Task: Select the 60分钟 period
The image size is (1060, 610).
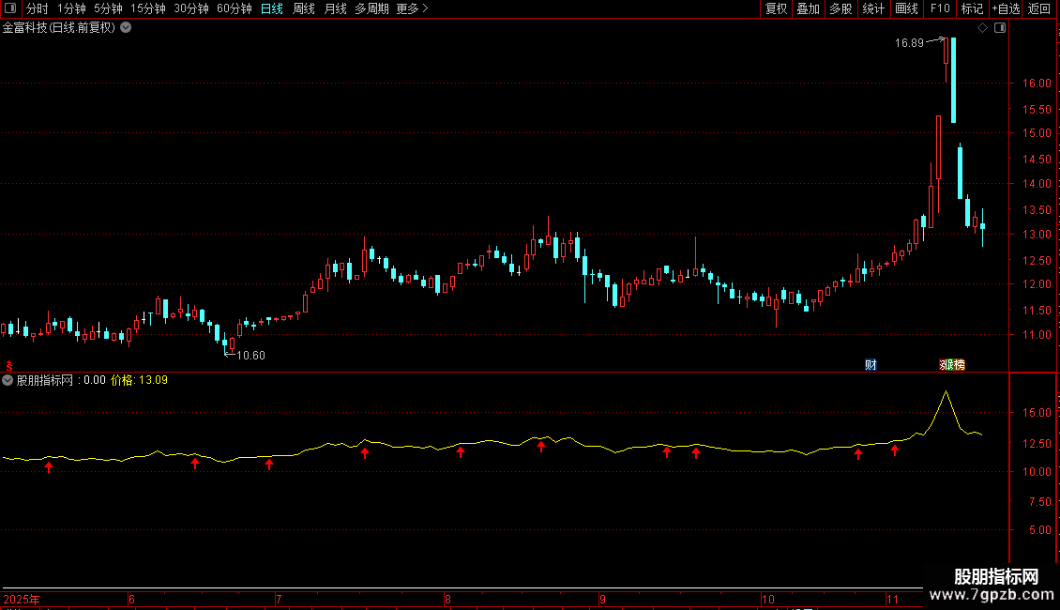Action: pyautogui.click(x=235, y=8)
